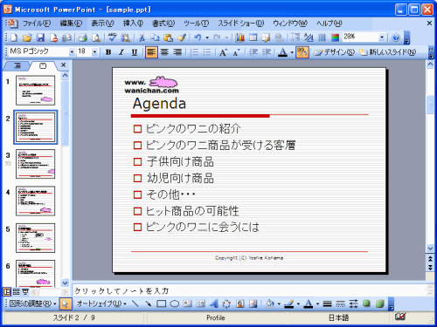Image resolution: width=437 pixels, height=327 pixels.
Task: Open PowerPoint Help icon
Action: (x=396, y=37)
